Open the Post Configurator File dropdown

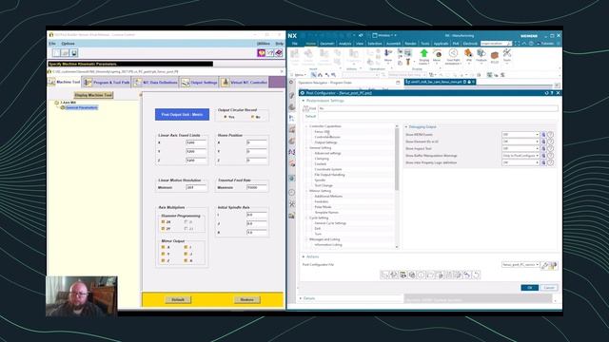(521, 264)
